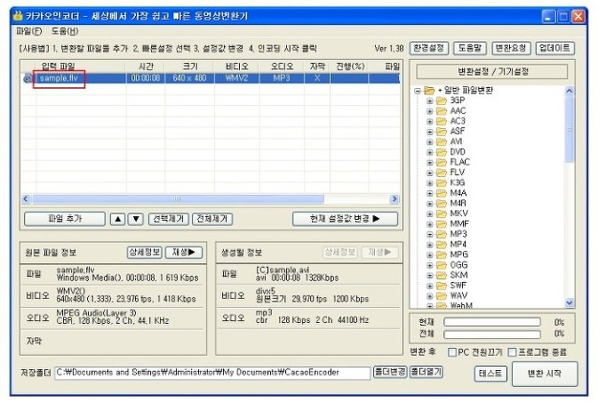Screen dimensions: 598x411
Task: Expand the 3GP tree node
Action: point(430,101)
